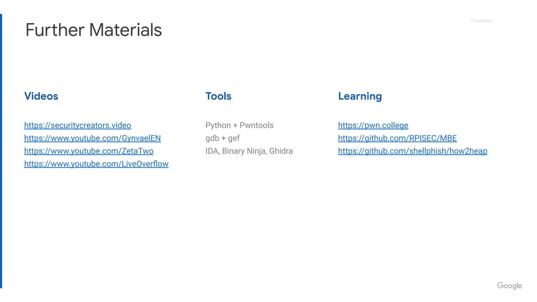Click the gdb + gef text line
537x302 pixels.
[x=222, y=138]
